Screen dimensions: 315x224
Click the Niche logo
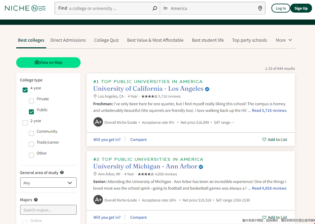tap(25, 8)
